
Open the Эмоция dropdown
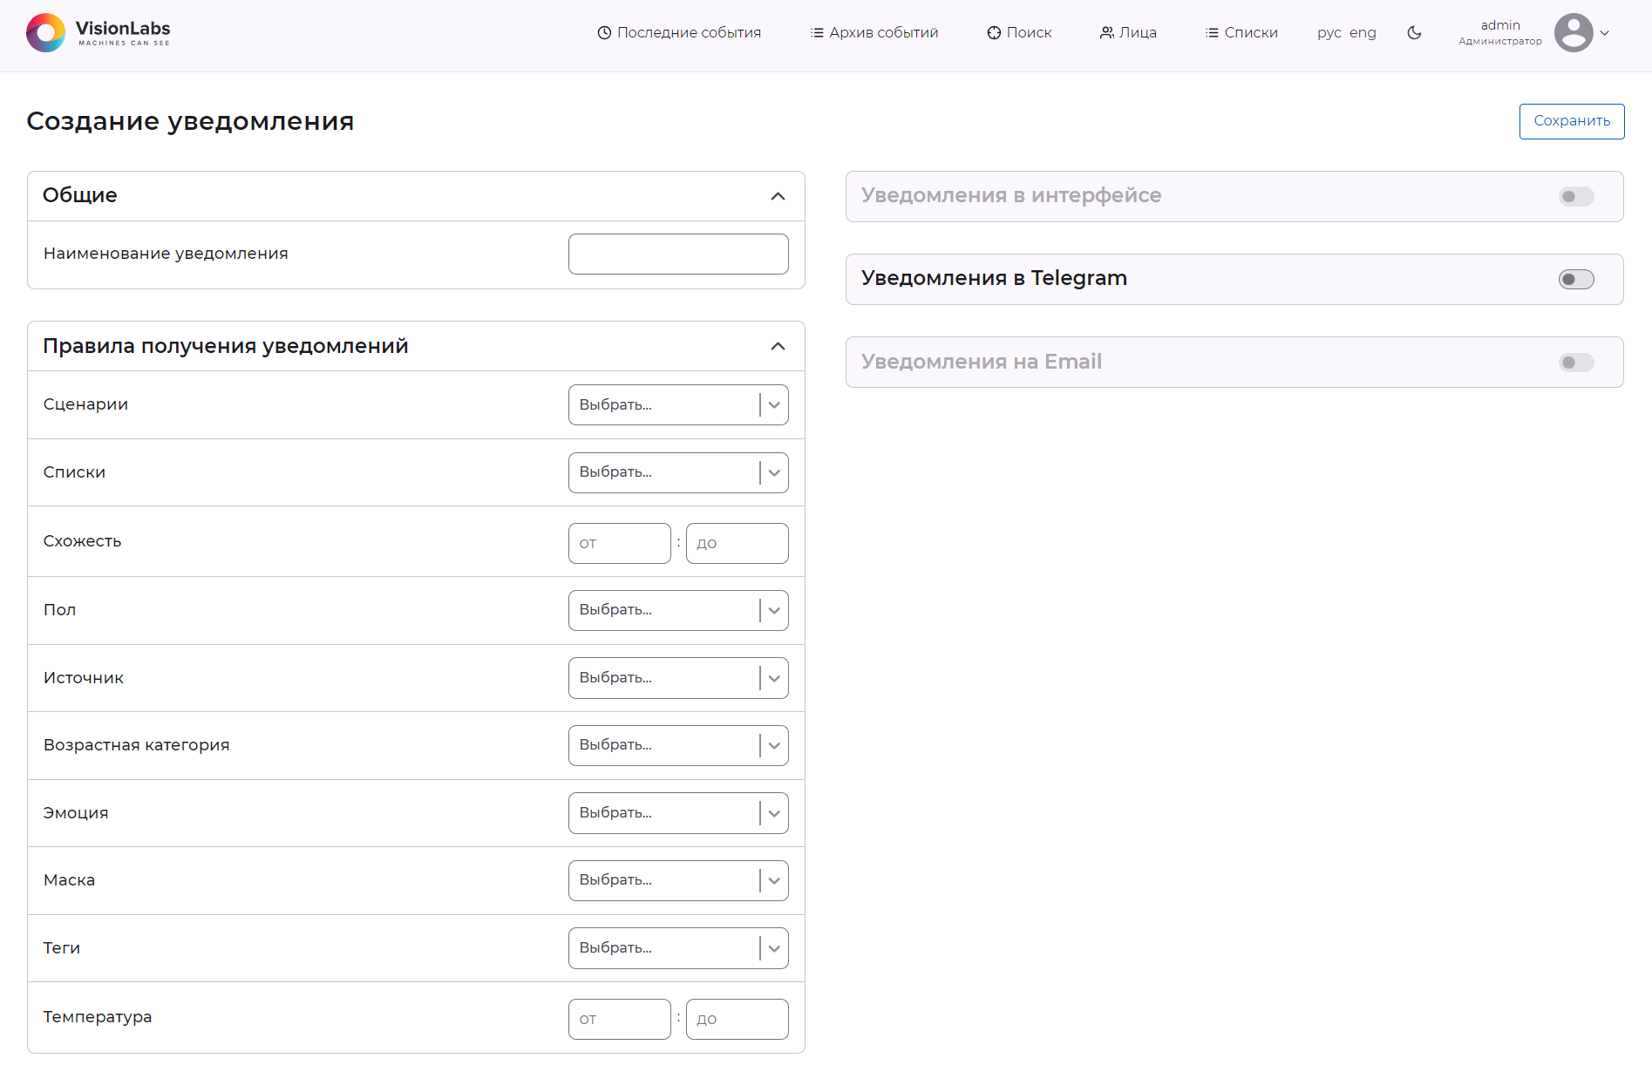(678, 813)
